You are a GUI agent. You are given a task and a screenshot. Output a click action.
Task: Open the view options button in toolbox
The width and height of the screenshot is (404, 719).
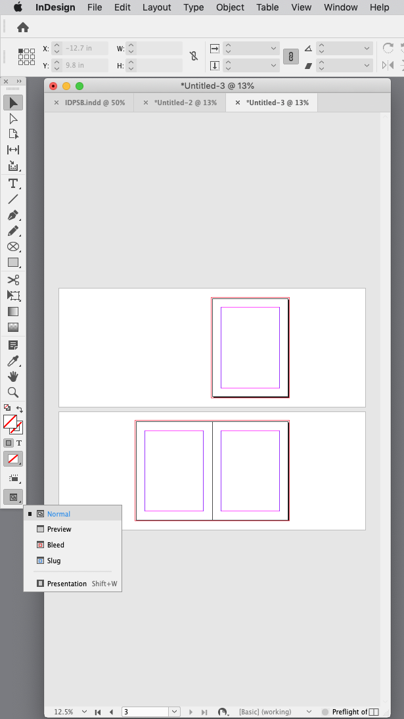pos(13,478)
